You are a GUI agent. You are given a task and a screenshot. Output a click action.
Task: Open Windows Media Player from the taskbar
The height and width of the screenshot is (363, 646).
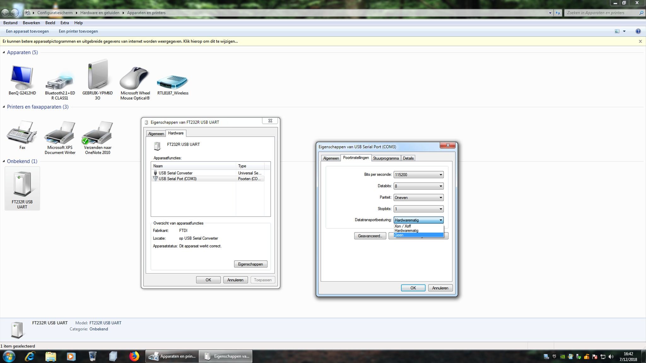click(71, 356)
